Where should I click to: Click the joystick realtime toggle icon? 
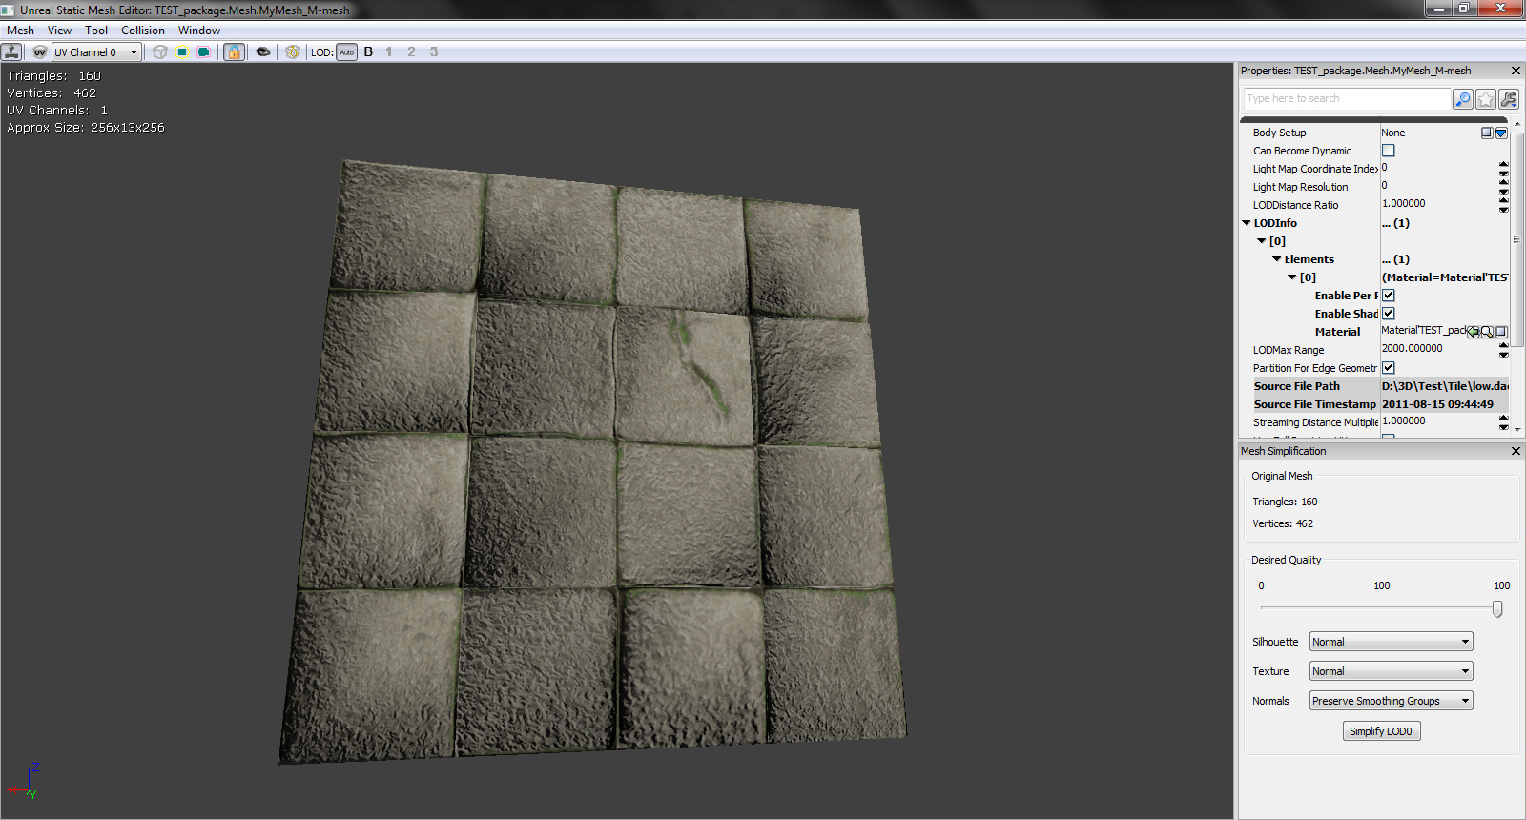tap(12, 51)
